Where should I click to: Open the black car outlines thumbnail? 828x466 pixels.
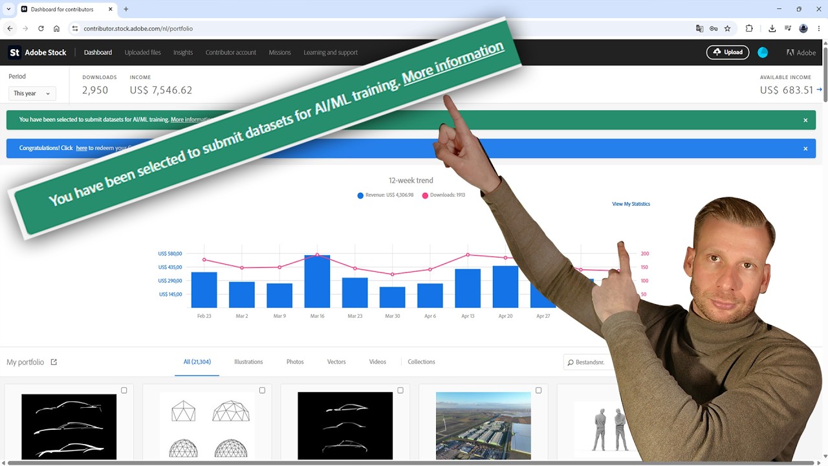pyautogui.click(x=345, y=426)
